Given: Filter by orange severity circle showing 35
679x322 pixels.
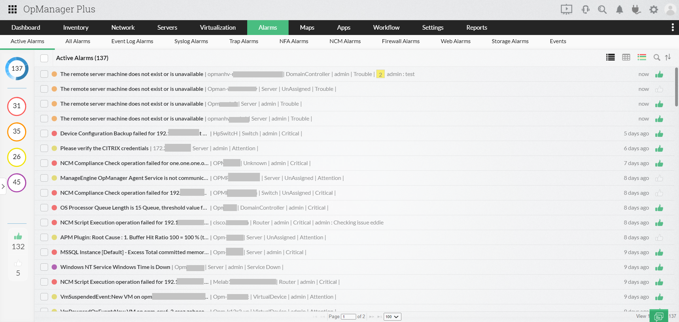Looking at the screenshot, I should tap(17, 131).
